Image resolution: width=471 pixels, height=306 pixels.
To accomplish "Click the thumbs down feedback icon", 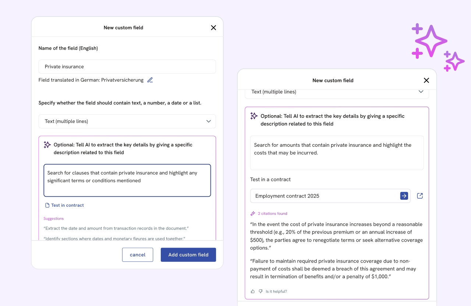I will coord(261,291).
